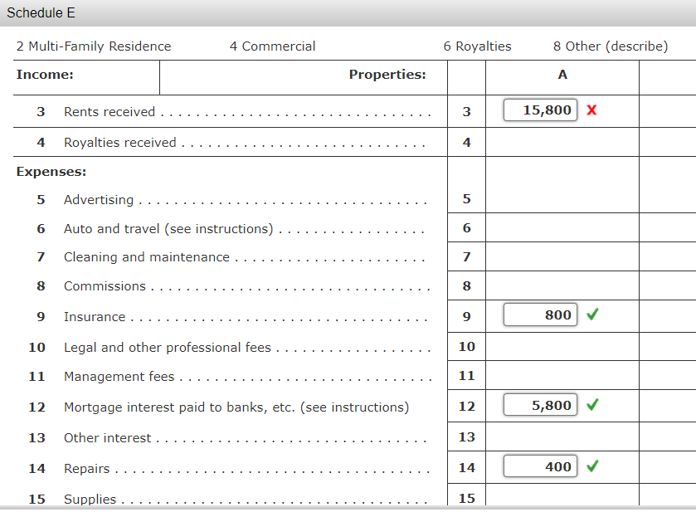Click the Mortgage interest field containing 5,800
The image size is (696, 512).
coord(539,404)
